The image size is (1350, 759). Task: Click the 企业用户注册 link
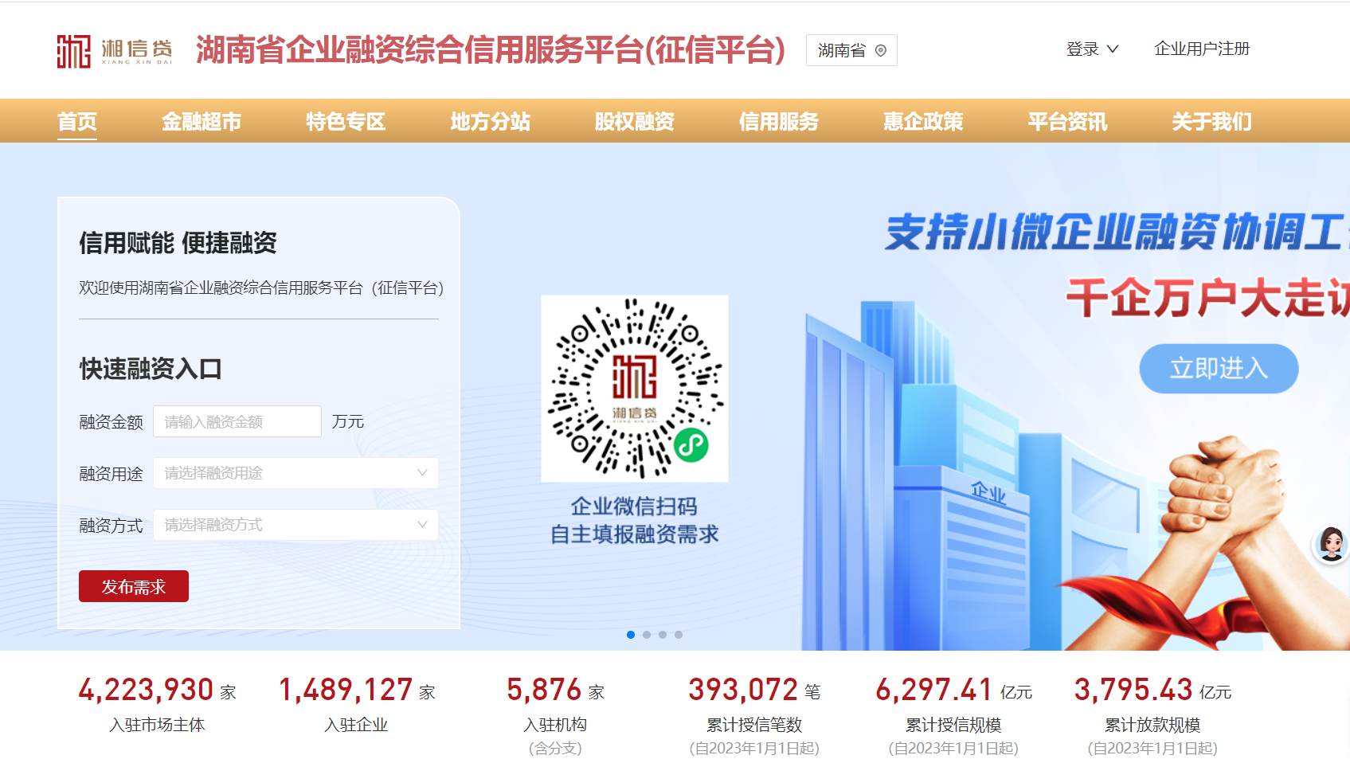point(1202,49)
